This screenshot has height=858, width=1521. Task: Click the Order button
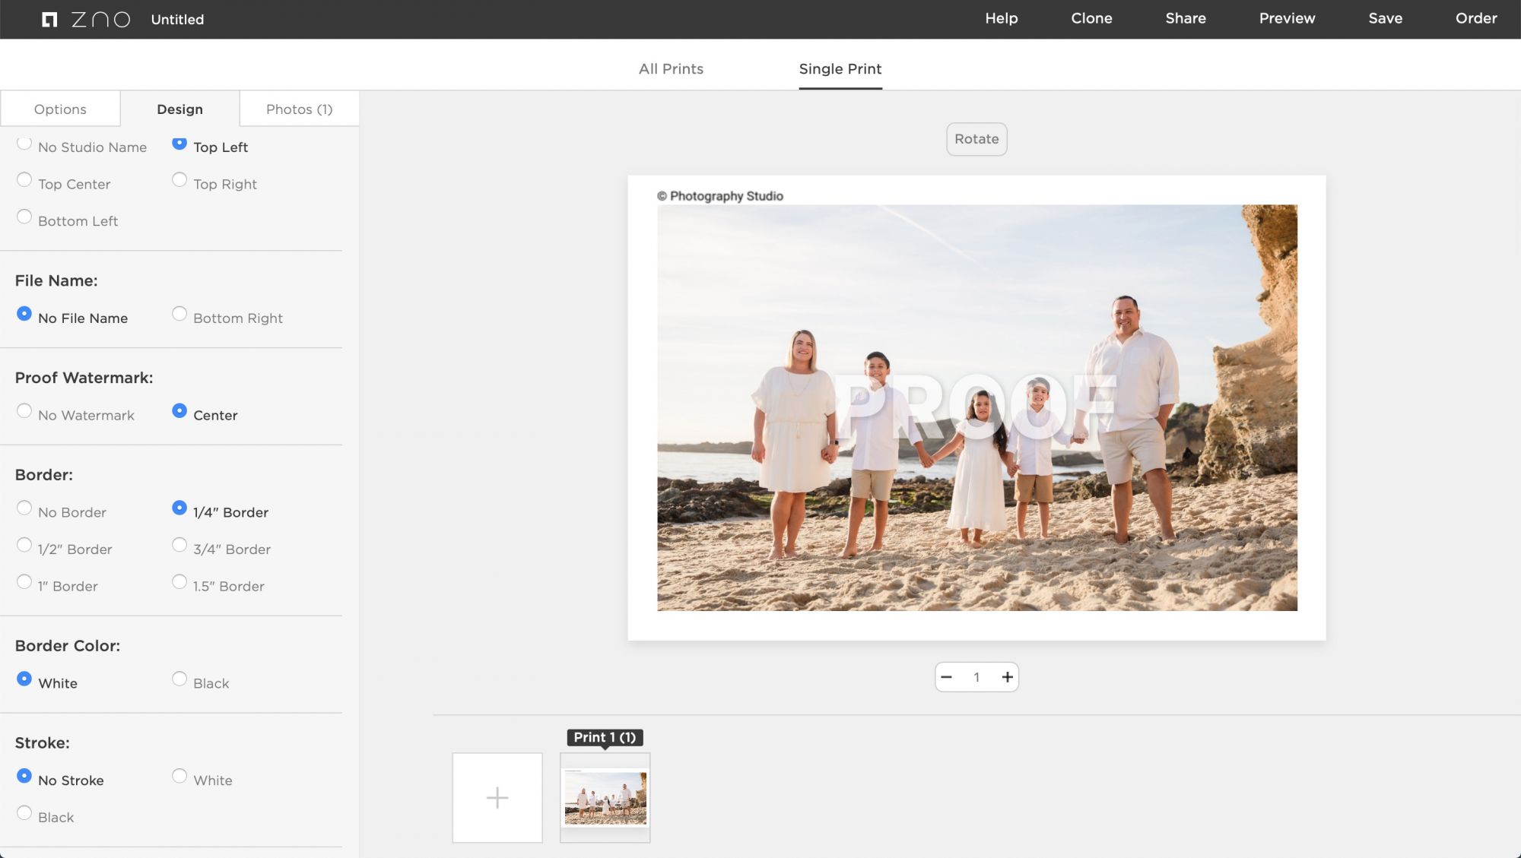(1475, 18)
